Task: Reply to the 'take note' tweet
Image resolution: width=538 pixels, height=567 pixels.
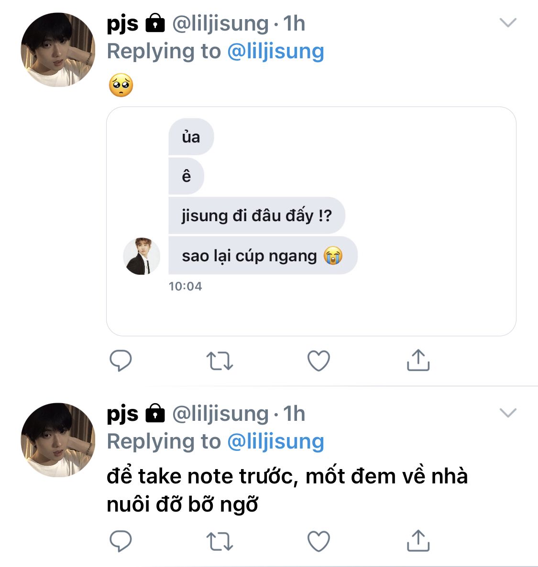Action: [121, 541]
